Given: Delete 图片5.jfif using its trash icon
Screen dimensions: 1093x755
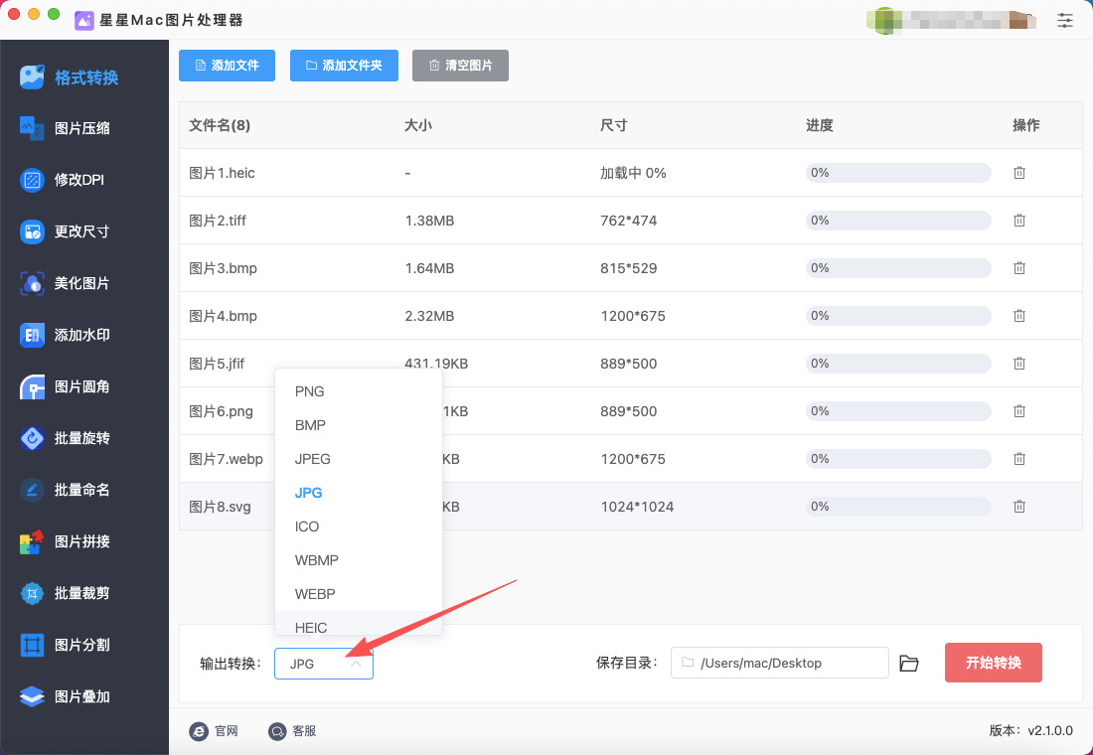Looking at the screenshot, I should [x=1019, y=364].
